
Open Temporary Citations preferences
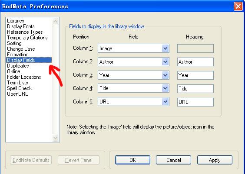(x=27, y=38)
